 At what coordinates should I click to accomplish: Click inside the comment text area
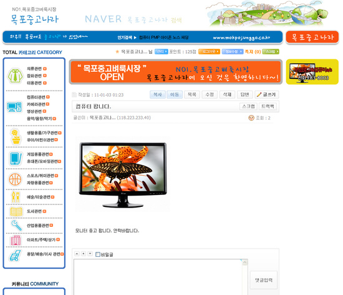click(x=158, y=277)
